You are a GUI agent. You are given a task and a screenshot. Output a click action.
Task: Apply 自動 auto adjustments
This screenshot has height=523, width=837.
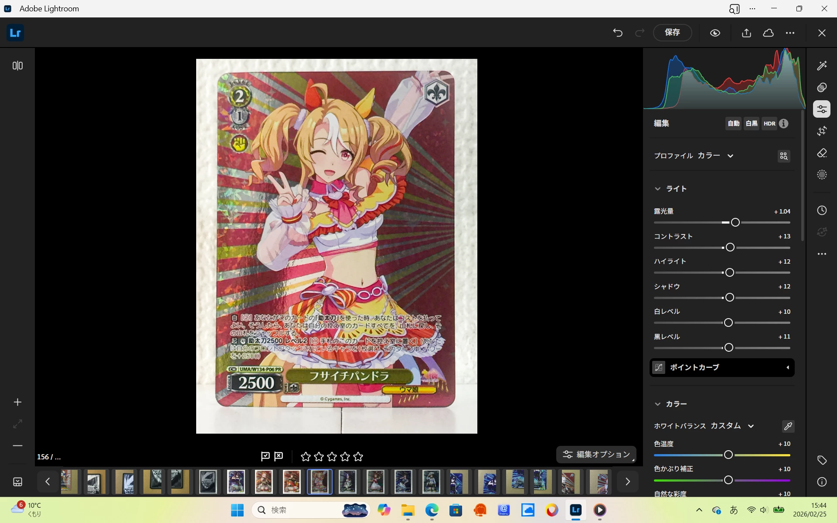tap(733, 123)
